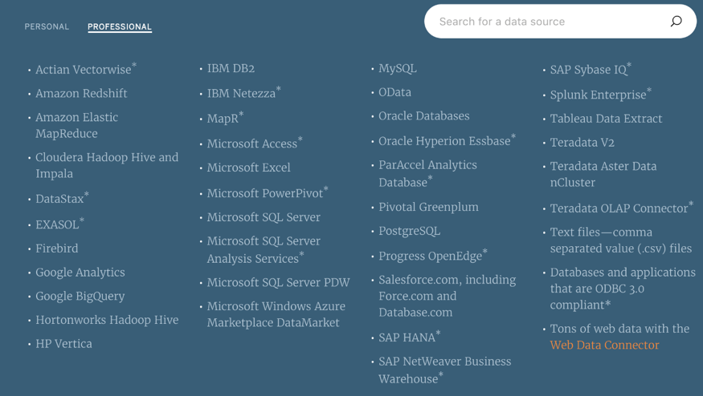Screen dimensions: 703x396
Task: Switch to the Personal tab
Action: point(47,27)
